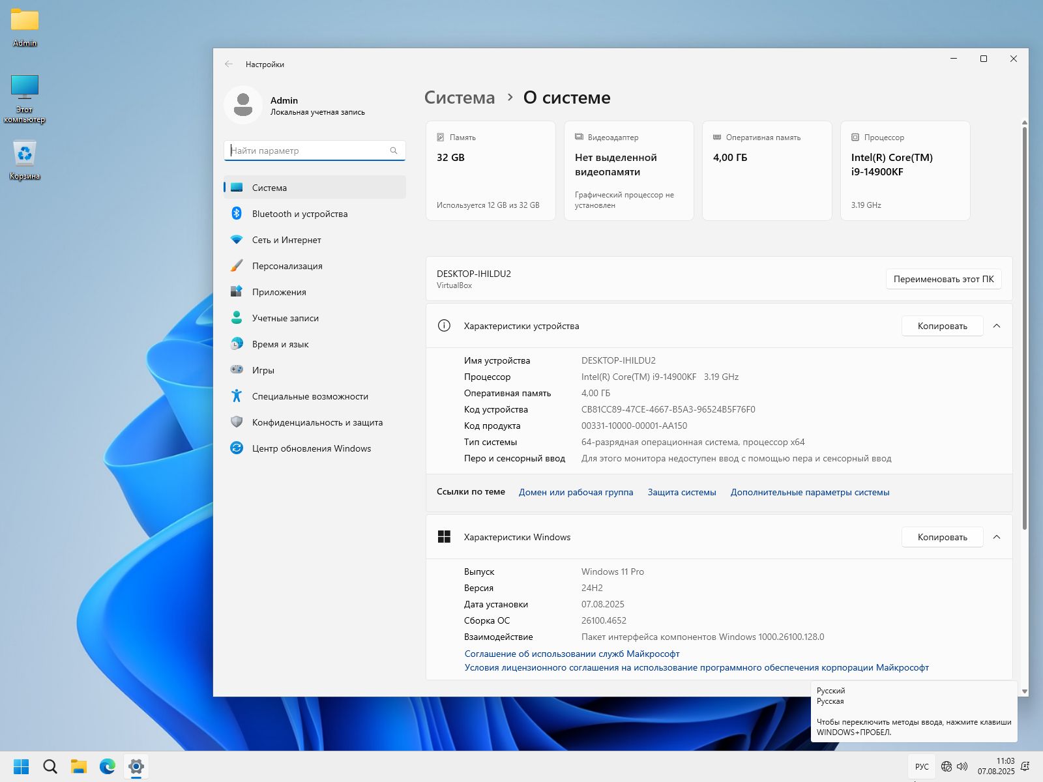Viewport: 1043px width, 782px height.
Task: Click the Windows logo beside Характеристики Windows
Action: click(444, 537)
